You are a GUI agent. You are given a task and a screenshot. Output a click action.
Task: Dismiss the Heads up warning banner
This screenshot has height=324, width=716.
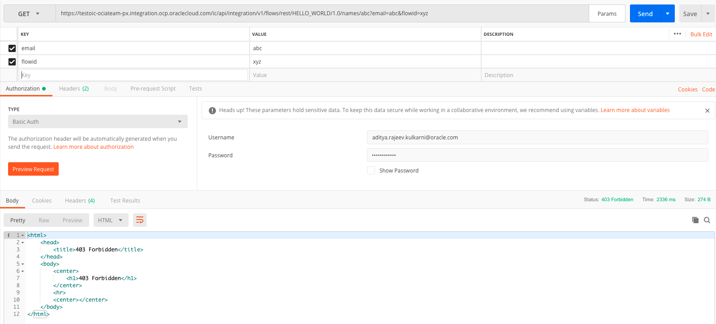[x=707, y=111]
